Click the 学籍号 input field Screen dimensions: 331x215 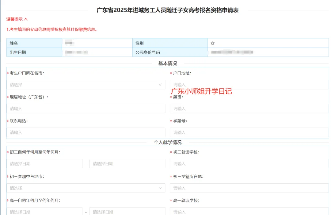point(249,132)
